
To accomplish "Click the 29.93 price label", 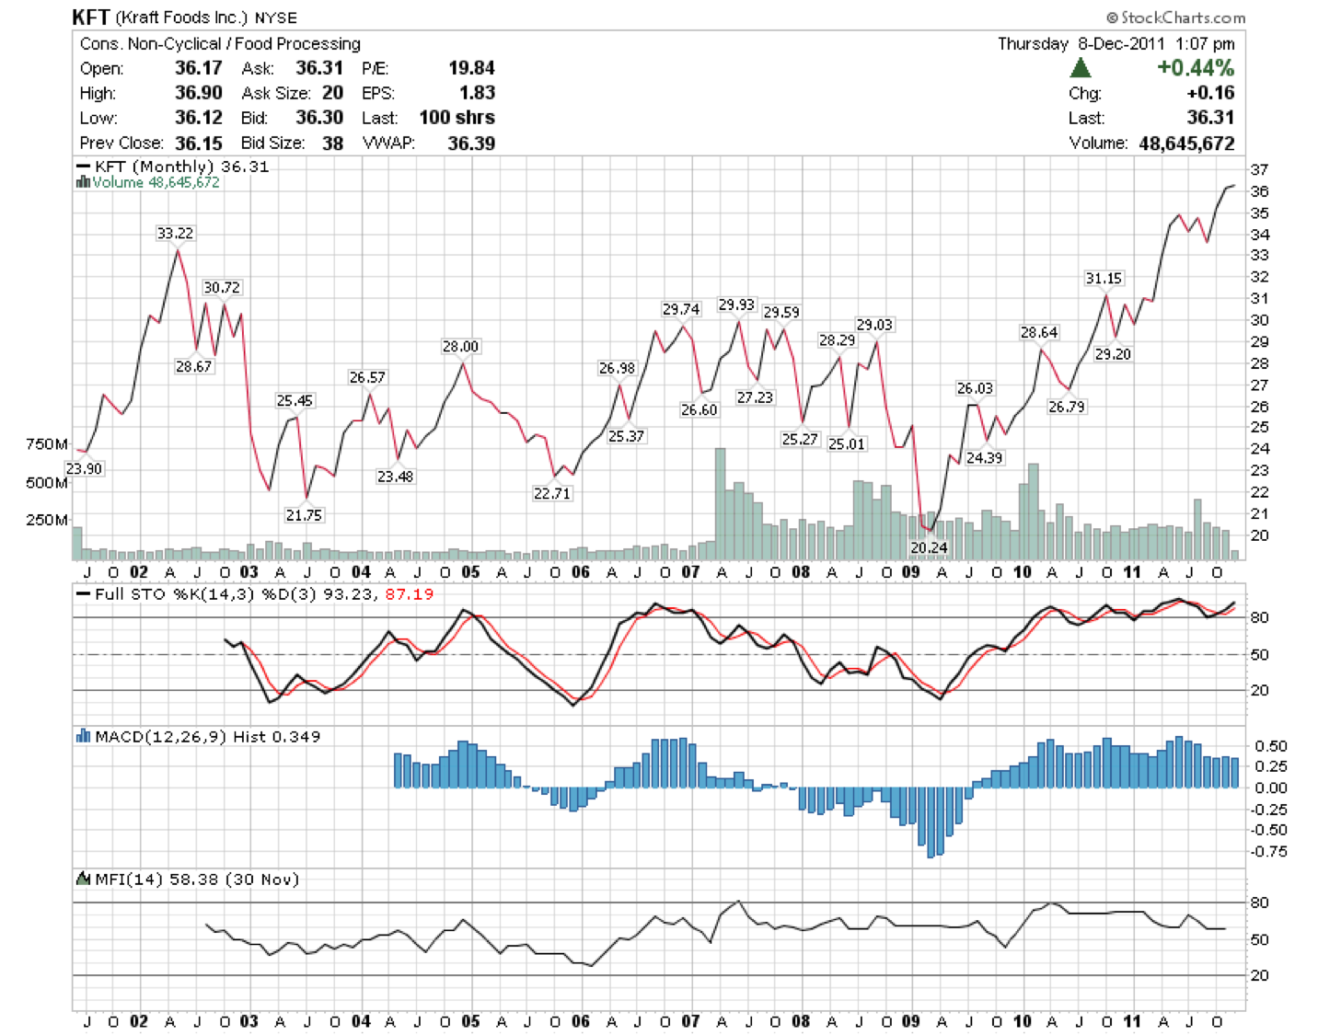I will click(x=736, y=305).
